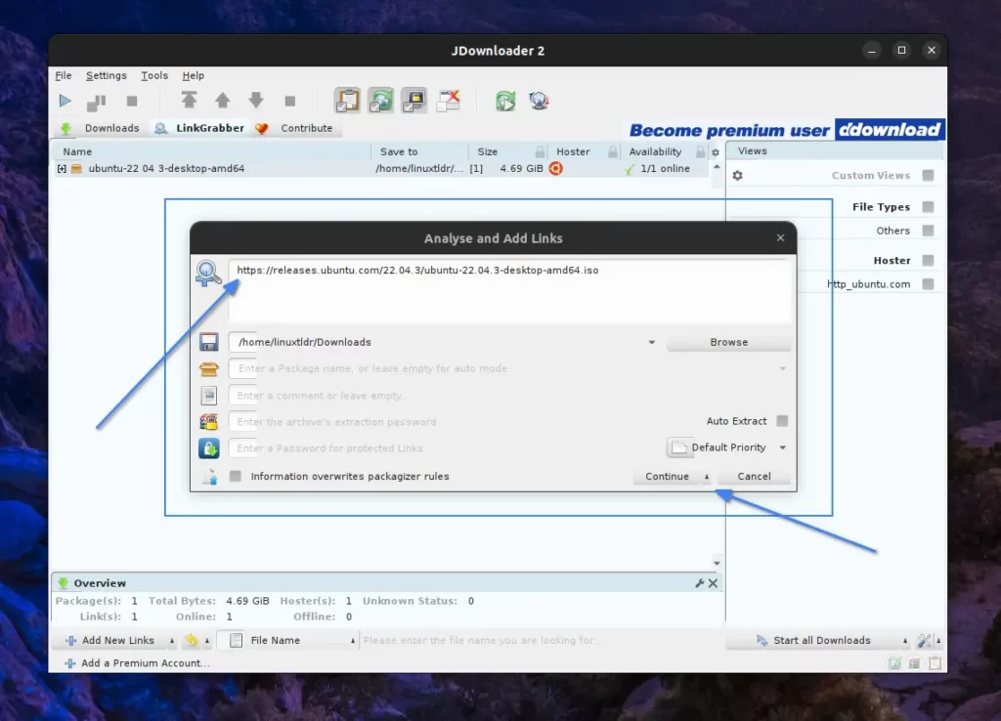Toggle the http_ubuntu.com hoster checkbox

[929, 284]
